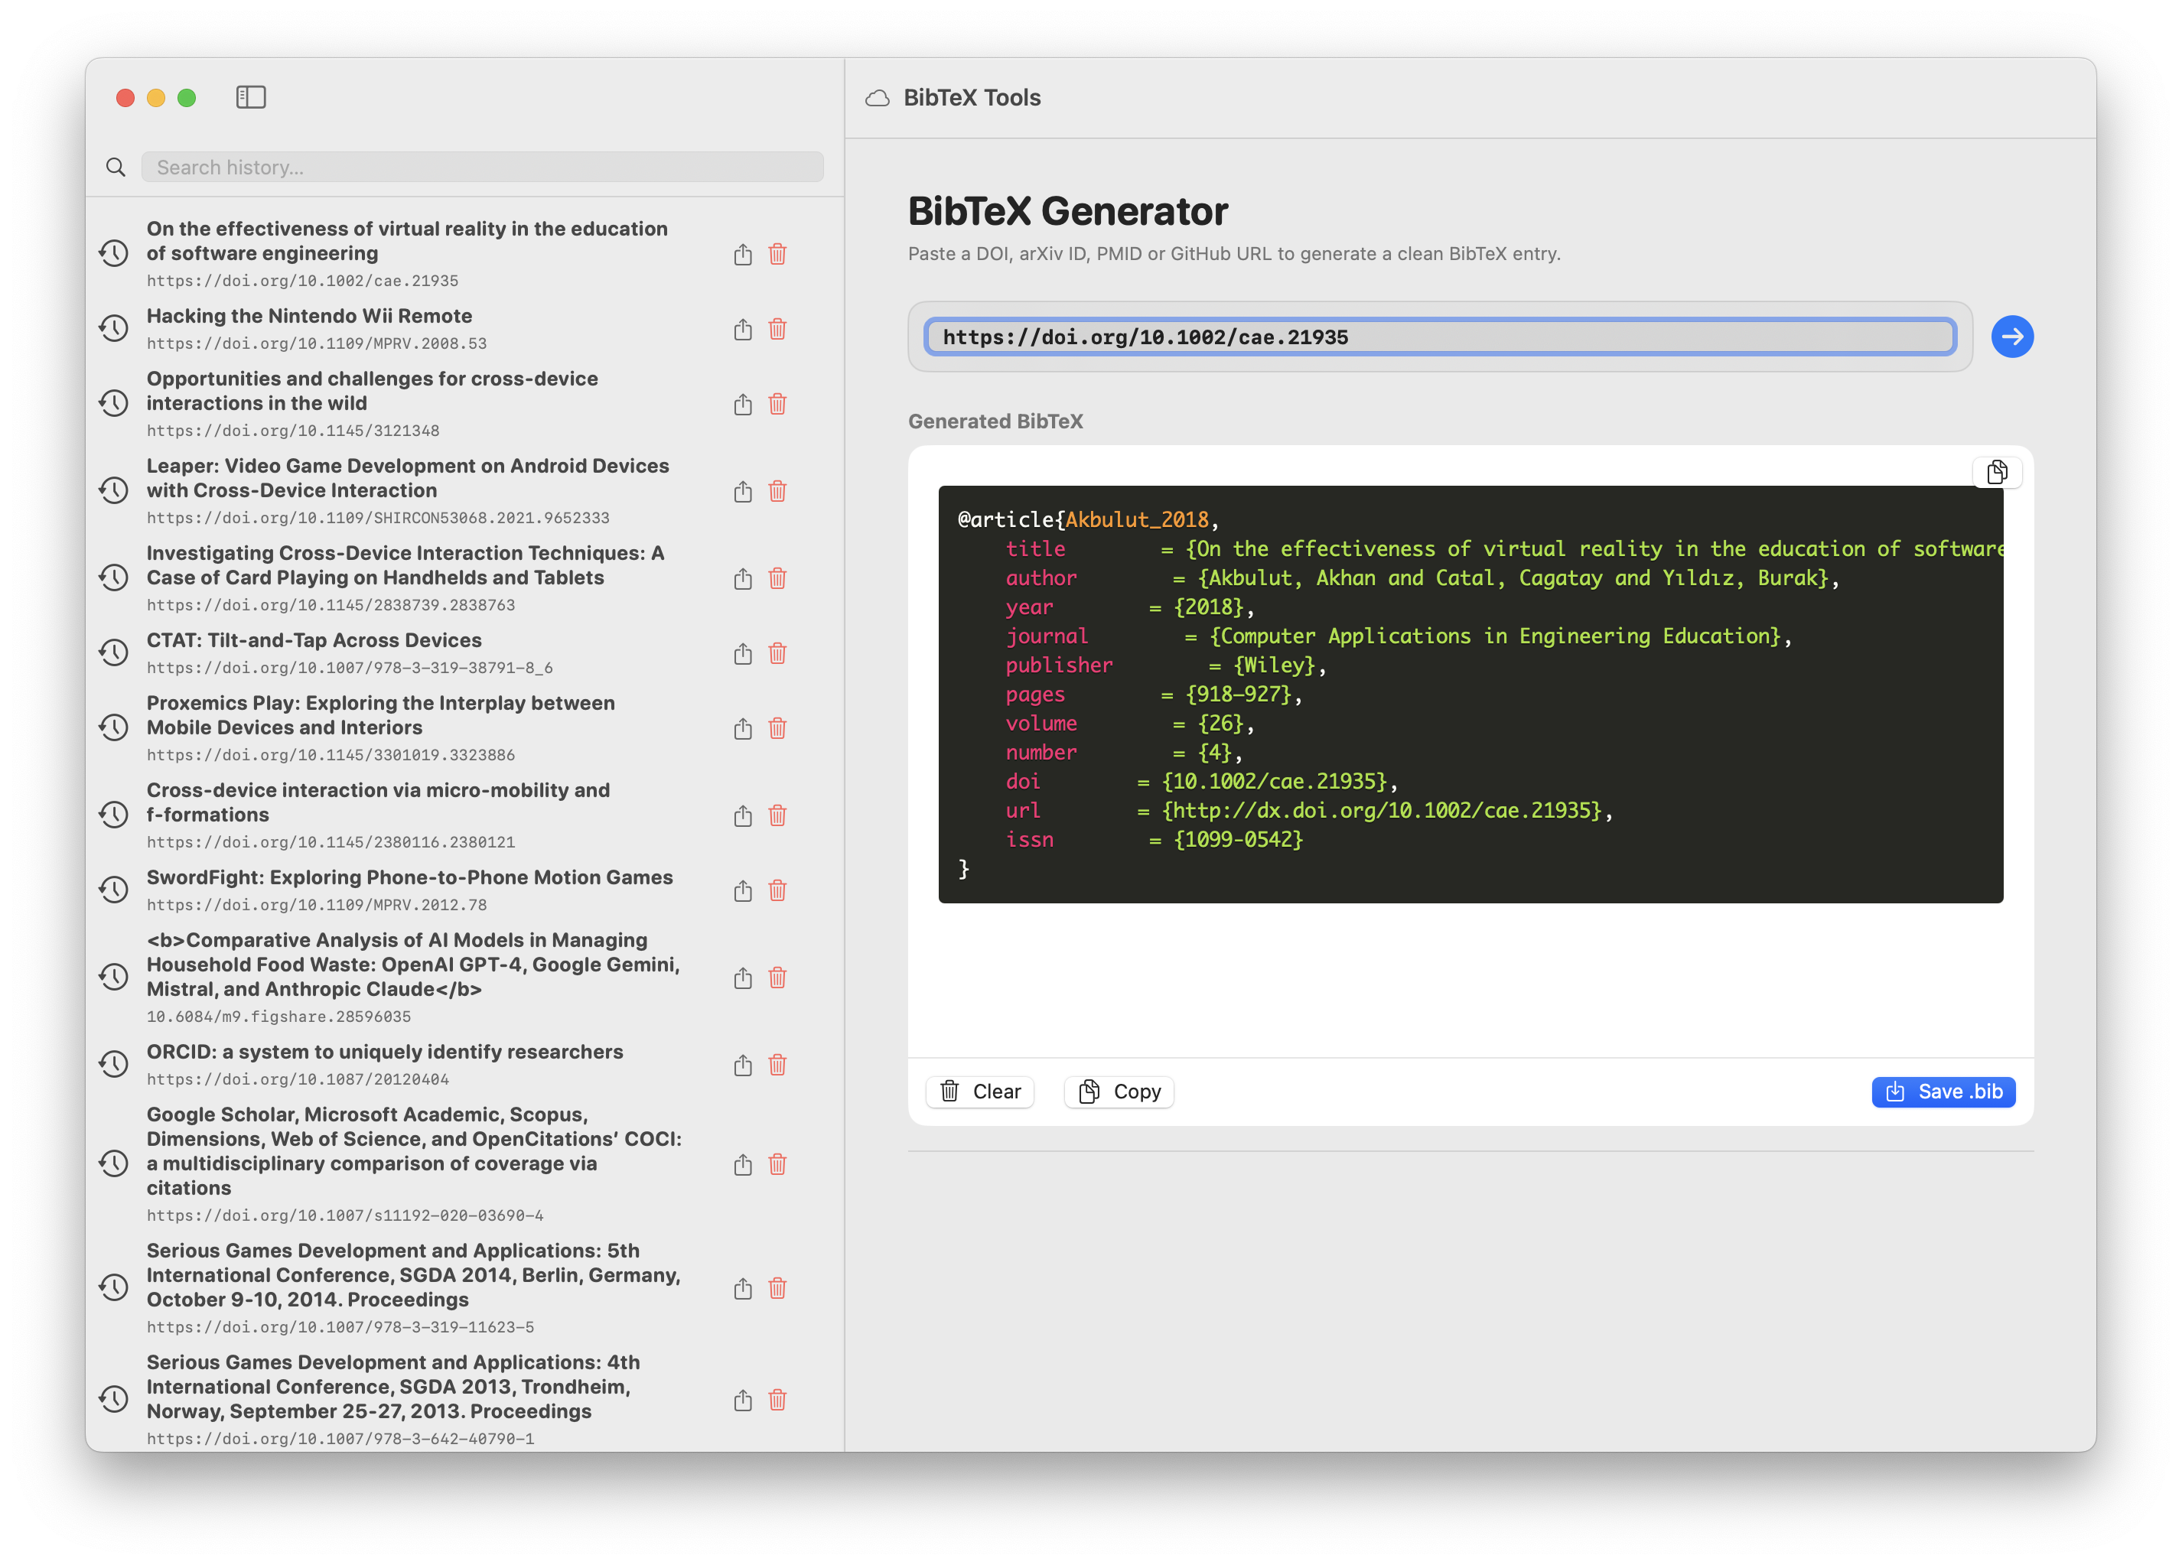Click the cloud icon beside BibTeX Tools
This screenshot has height=1565, width=2182.
tap(877, 98)
